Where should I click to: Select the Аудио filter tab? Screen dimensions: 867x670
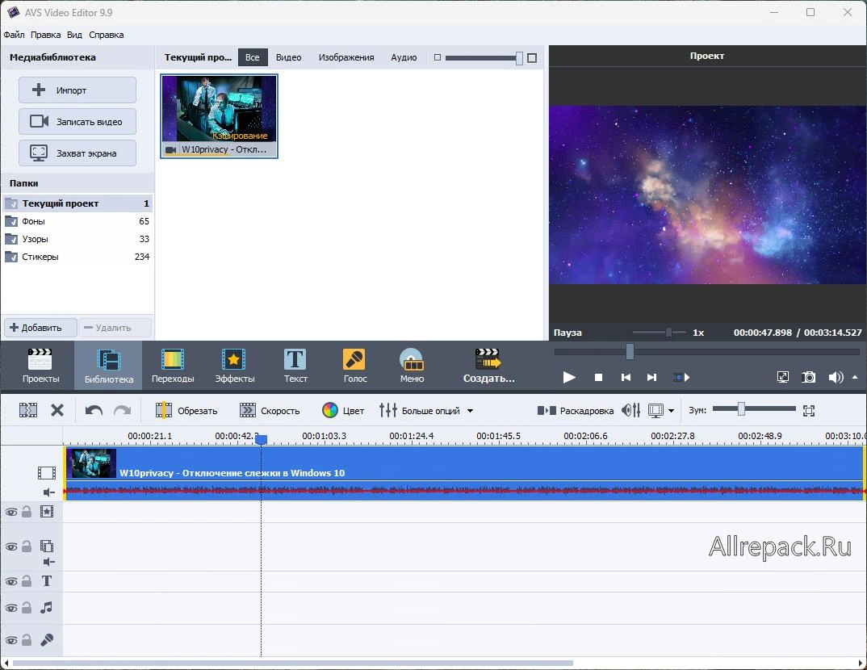(404, 57)
